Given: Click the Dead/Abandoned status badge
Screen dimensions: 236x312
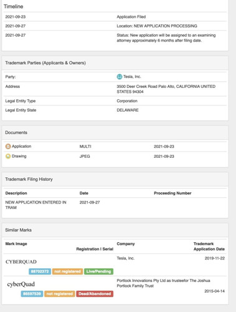Looking at the screenshot, I should tap(95, 294).
